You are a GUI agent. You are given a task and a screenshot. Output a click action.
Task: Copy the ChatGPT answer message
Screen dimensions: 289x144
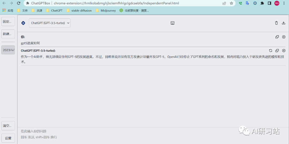(277, 51)
